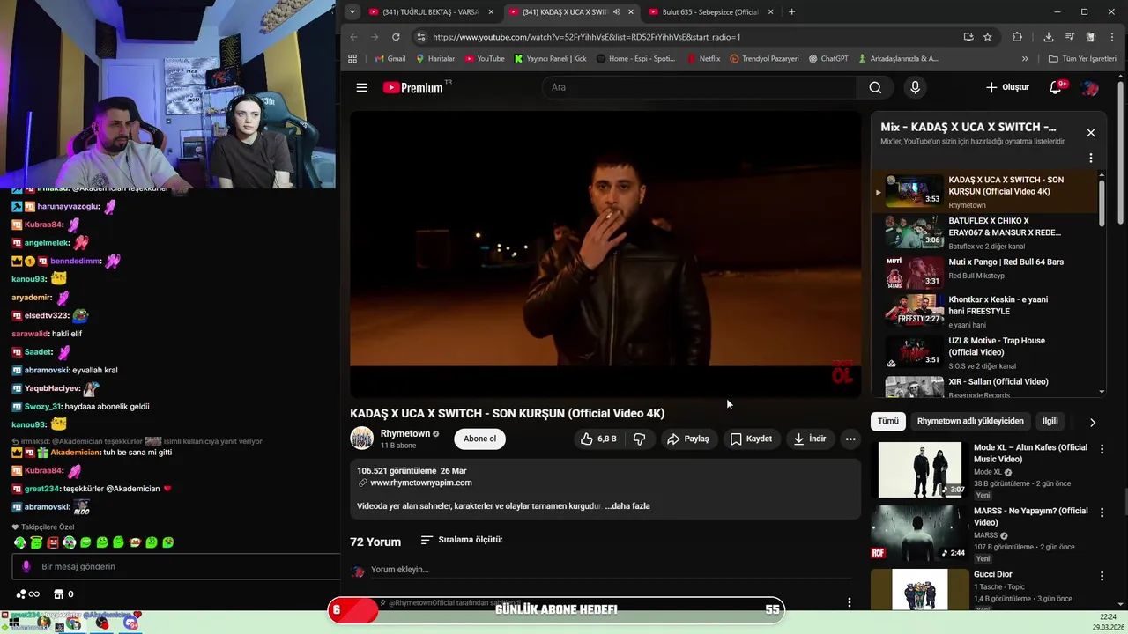
Task: View site information icon in address bar
Action: [x=421, y=37]
